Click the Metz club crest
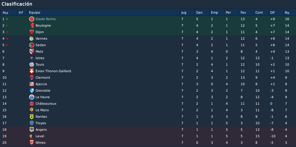The width and height of the screenshot is (296, 147). click(x=31, y=51)
